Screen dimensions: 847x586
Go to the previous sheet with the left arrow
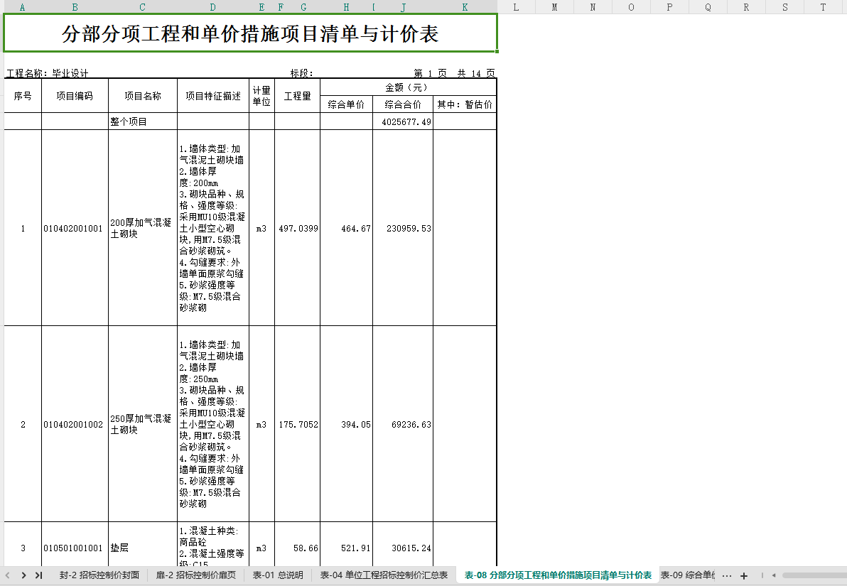coord(8,575)
